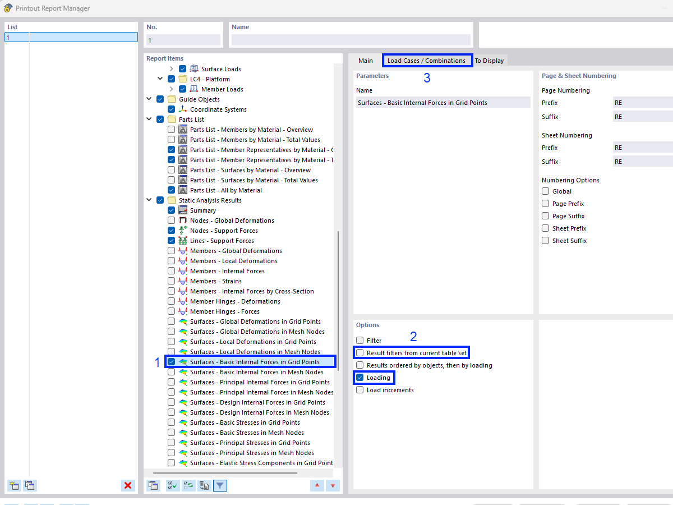This screenshot has width=673, height=505.
Task: Delete the selected report with red X
Action: point(128,485)
